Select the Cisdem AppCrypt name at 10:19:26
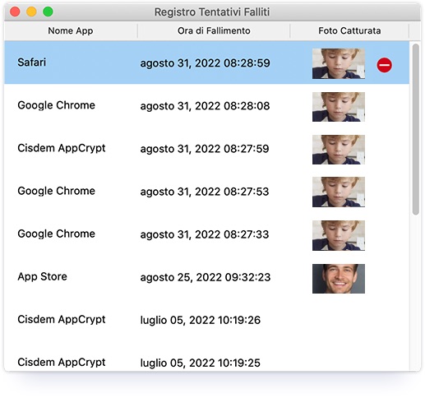 point(62,320)
